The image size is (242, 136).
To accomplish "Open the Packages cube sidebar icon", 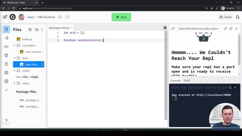I will pyautogui.click(x=6, y=55).
